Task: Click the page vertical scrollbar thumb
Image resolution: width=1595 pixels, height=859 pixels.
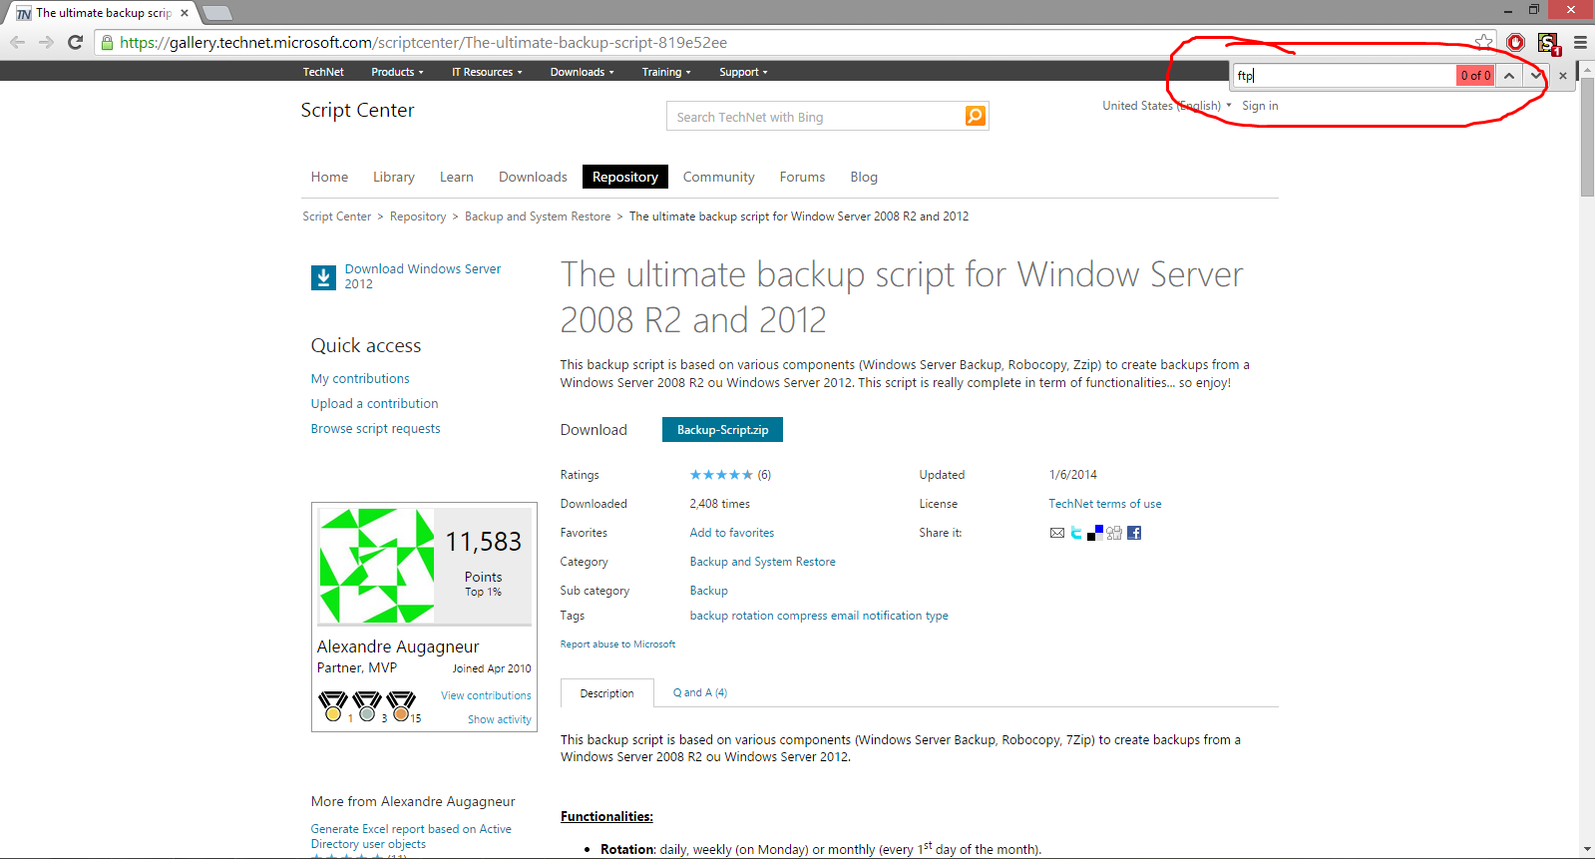Action: [x=1587, y=137]
